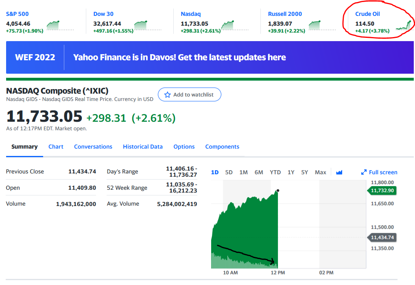Select the Max chart range
415x285 pixels.
[x=320, y=173]
